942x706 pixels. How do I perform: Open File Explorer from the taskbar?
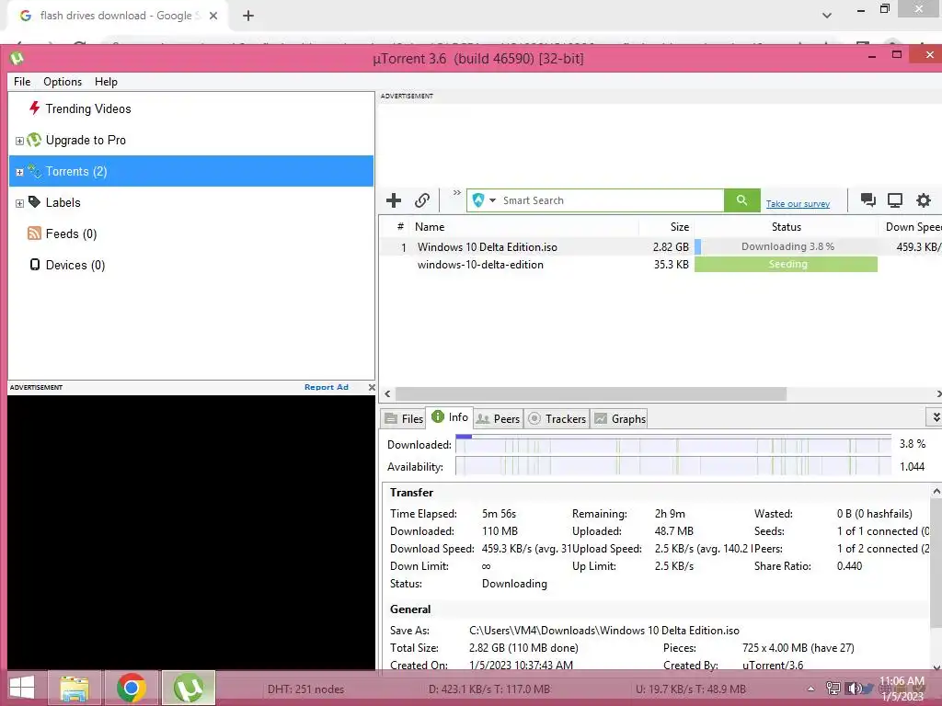(x=75, y=688)
